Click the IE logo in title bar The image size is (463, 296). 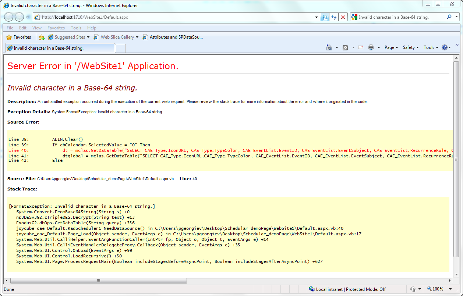coord(7,5)
